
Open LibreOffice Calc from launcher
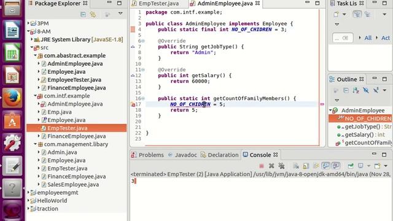pos(12,53)
